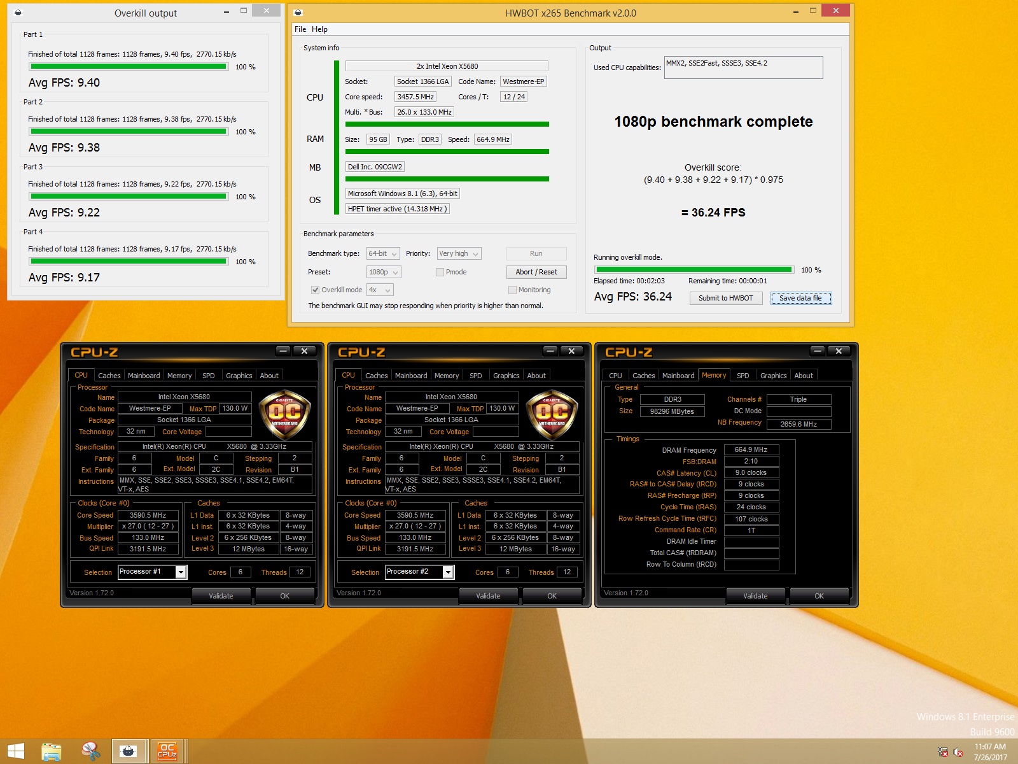
Task: Click Microsoft Windows 8.1 OS field
Action: click(x=403, y=194)
